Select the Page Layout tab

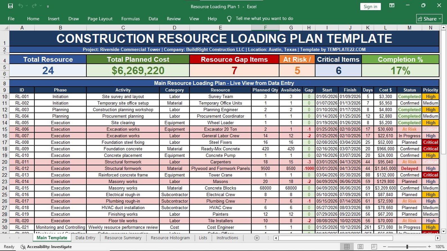[100, 19]
